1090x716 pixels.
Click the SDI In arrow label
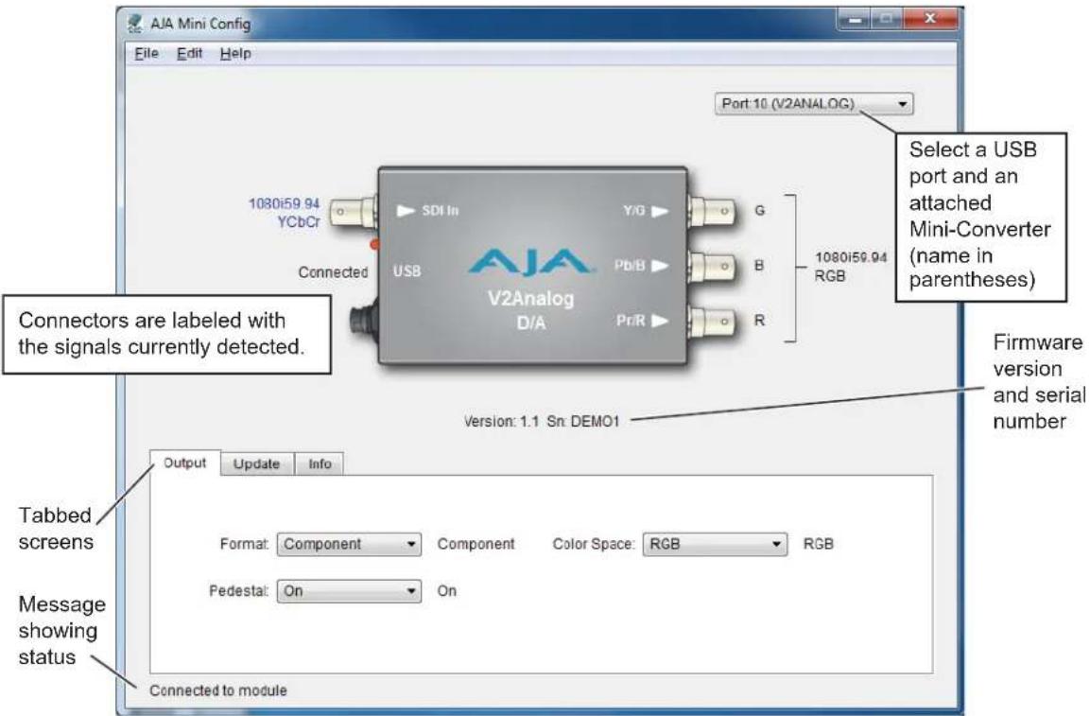[427, 211]
